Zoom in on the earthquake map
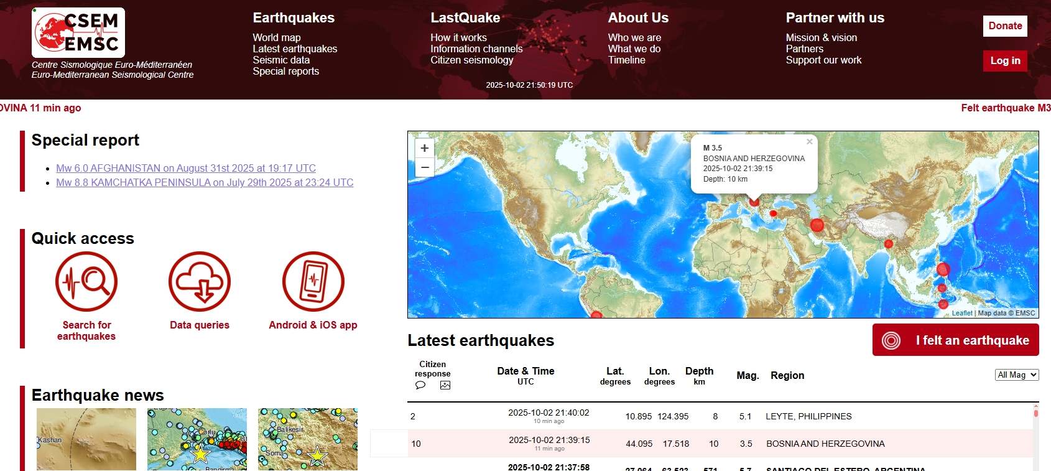This screenshot has height=471, width=1051. pyautogui.click(x=425, y=148)
